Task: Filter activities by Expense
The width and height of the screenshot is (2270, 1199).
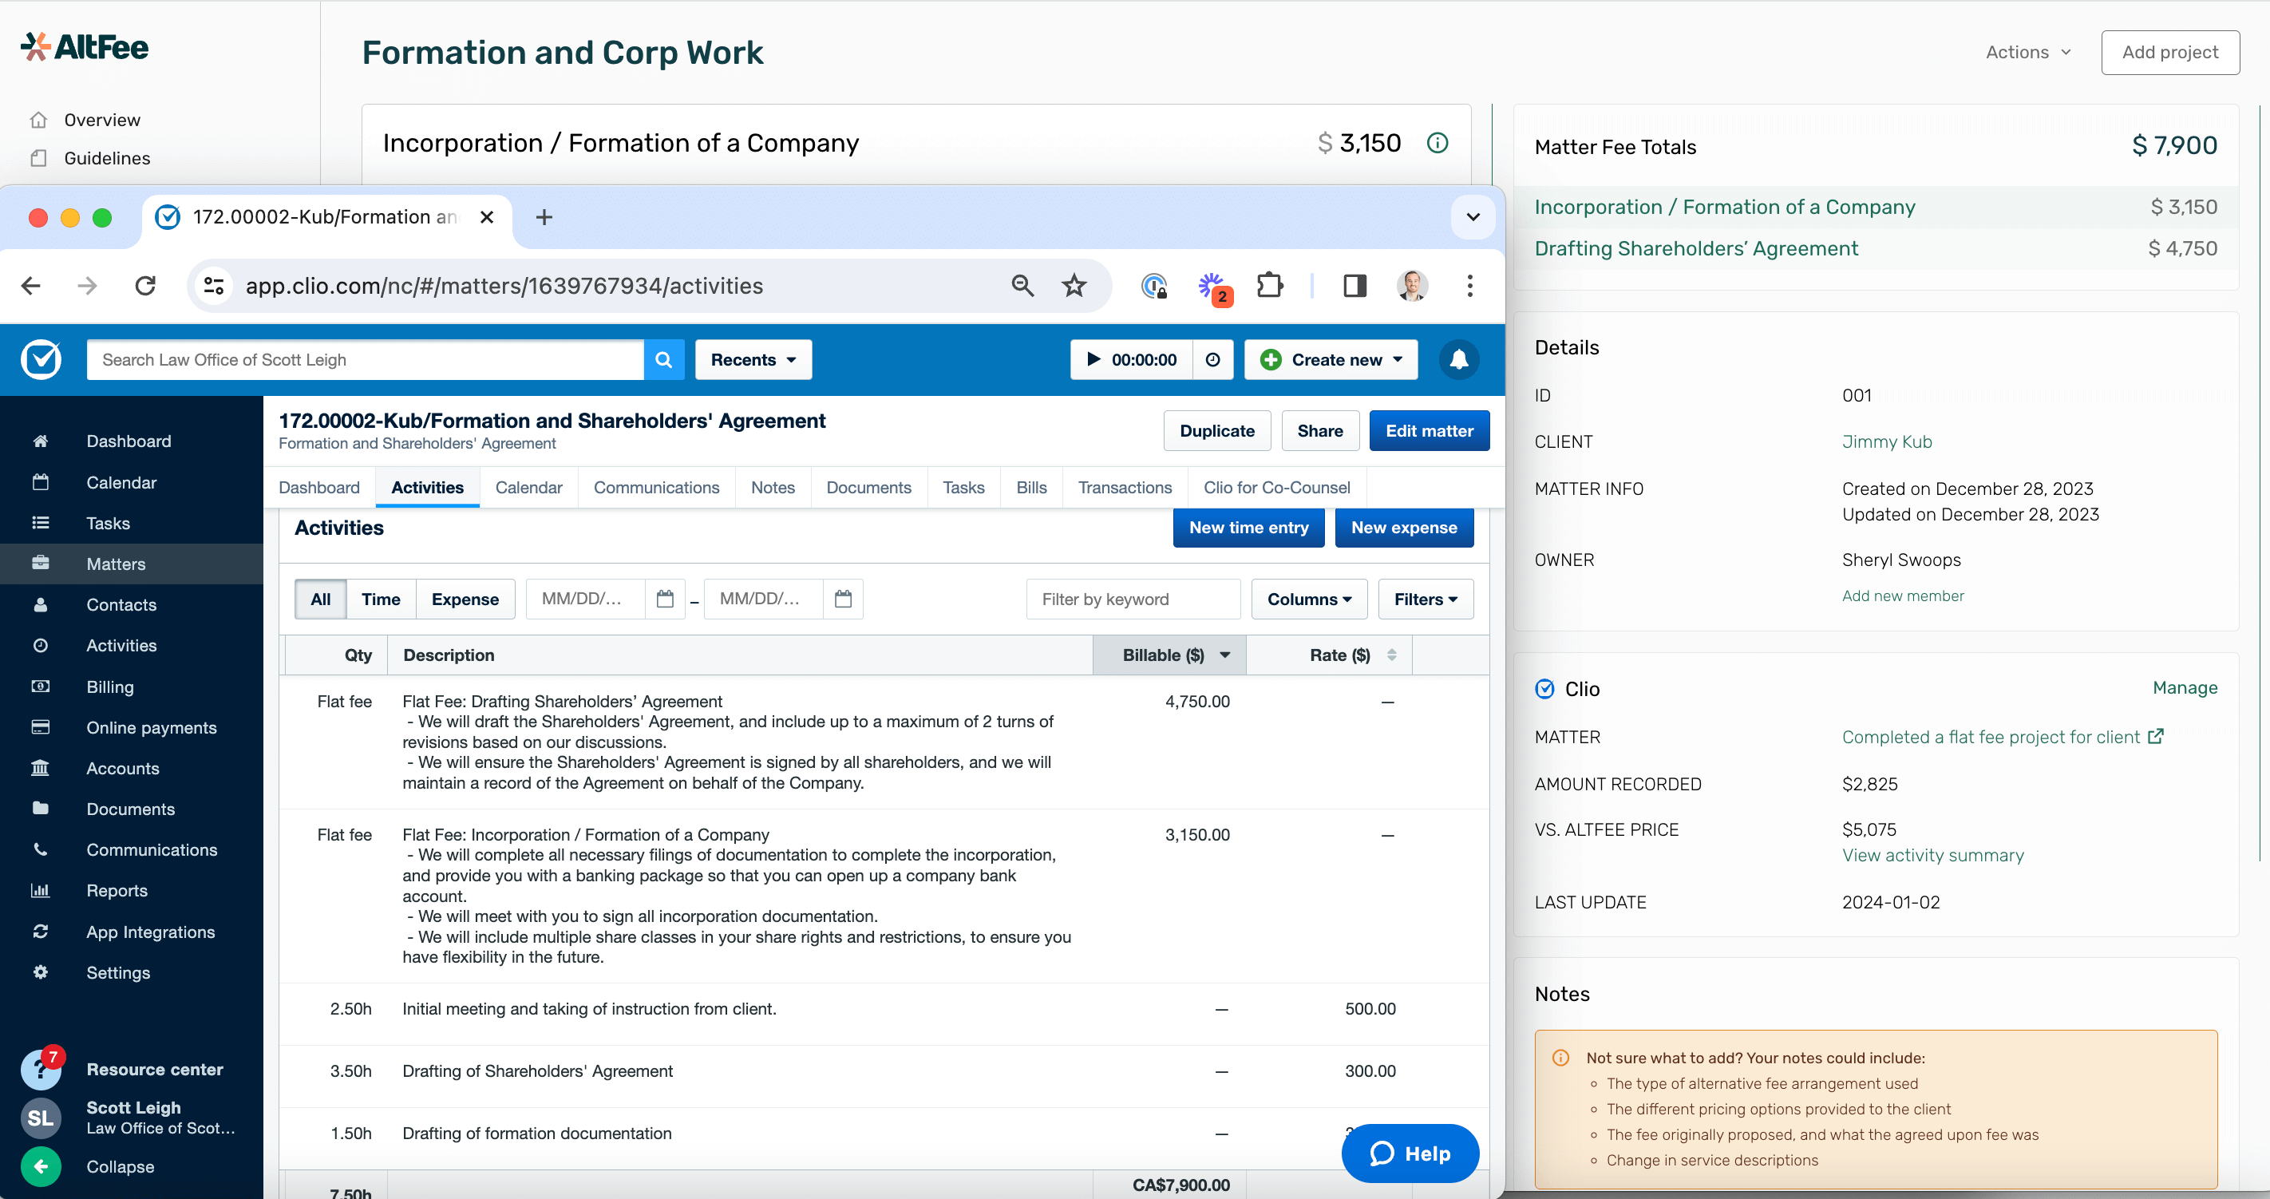Action: 465,599
